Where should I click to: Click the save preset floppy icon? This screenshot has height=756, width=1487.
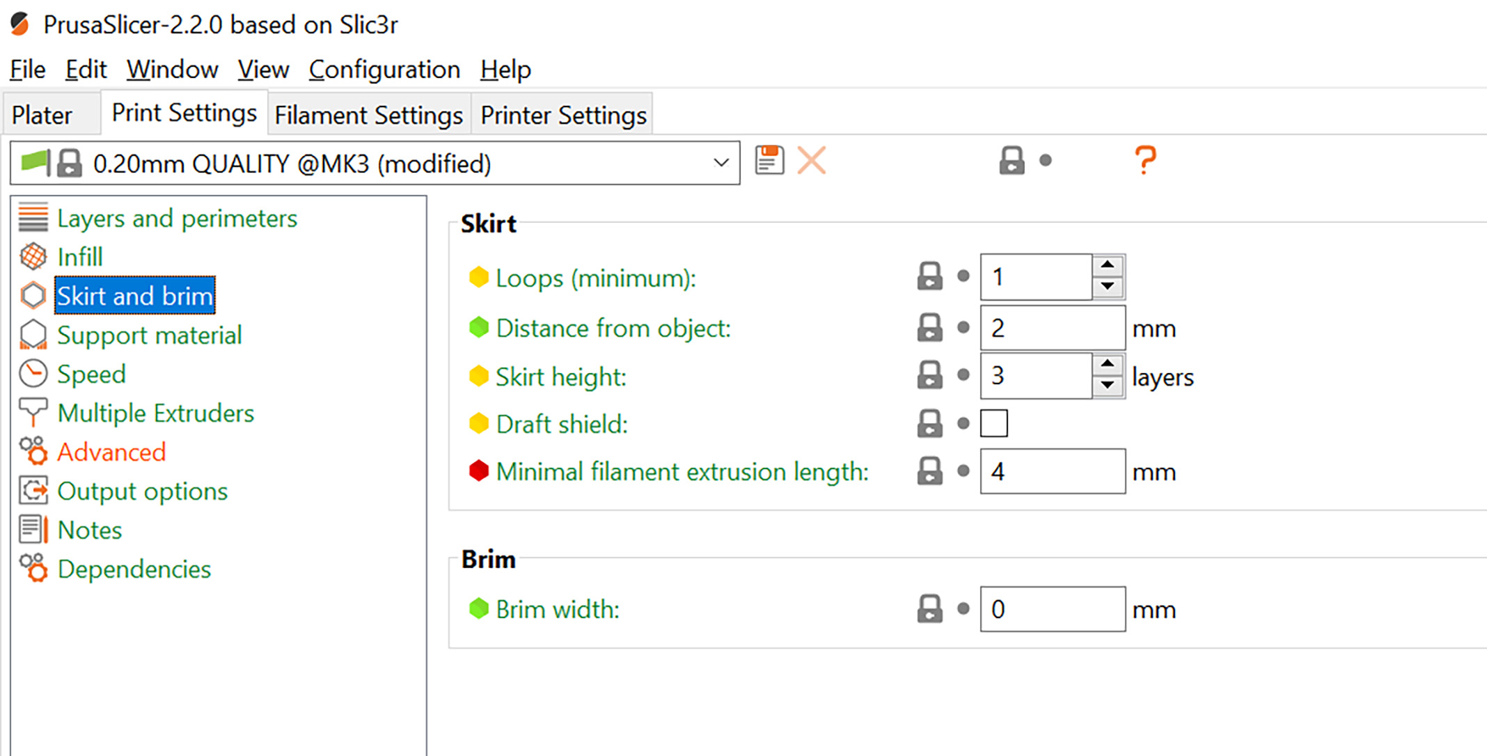click(x=769, y=161)
